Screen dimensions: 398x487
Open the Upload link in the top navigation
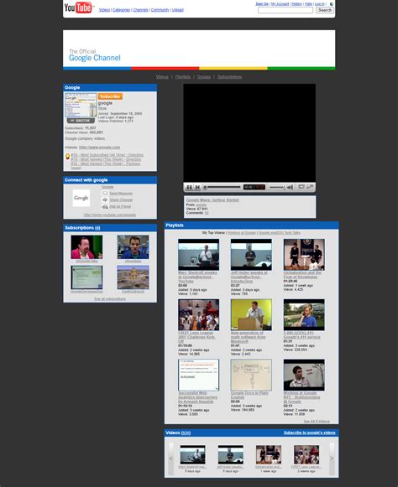pyautogui.click(x=178, y=10)
